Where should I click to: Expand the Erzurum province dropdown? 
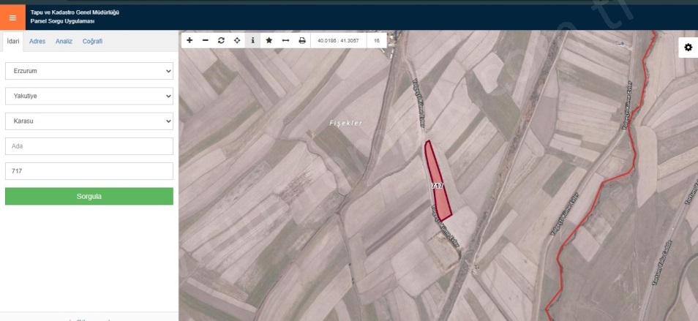[89, 71]
